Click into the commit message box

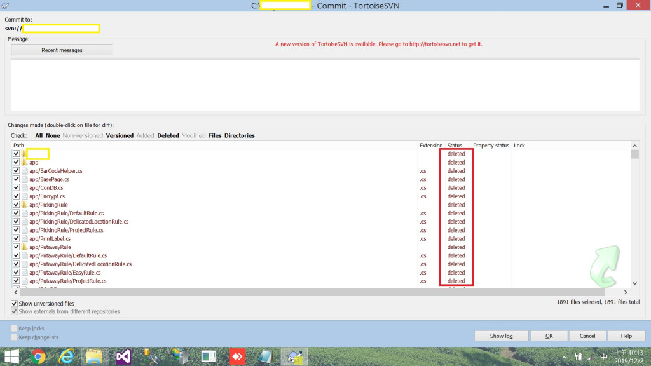tap(325, 85)
